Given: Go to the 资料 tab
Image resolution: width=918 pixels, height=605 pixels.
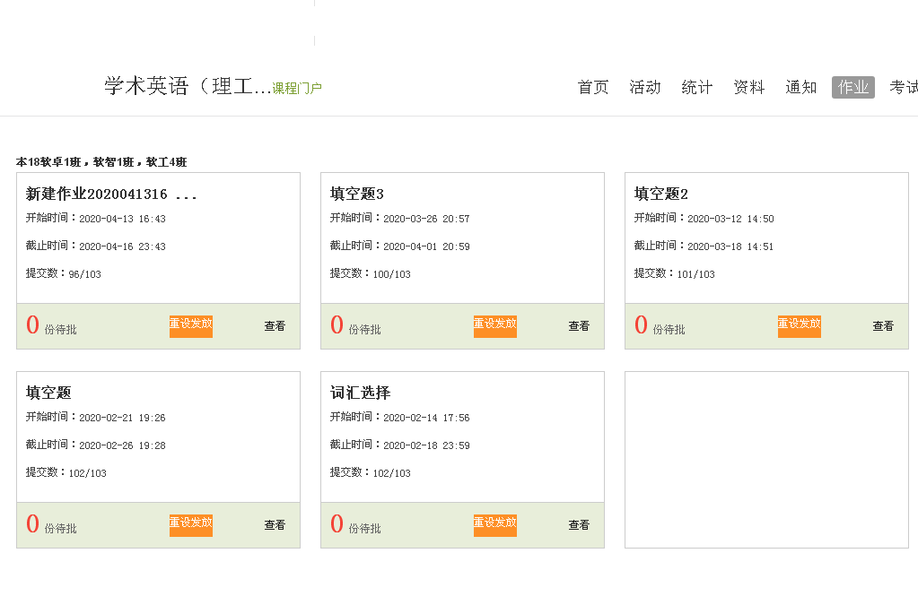Looking at the screenshot, I should (749, 87).
